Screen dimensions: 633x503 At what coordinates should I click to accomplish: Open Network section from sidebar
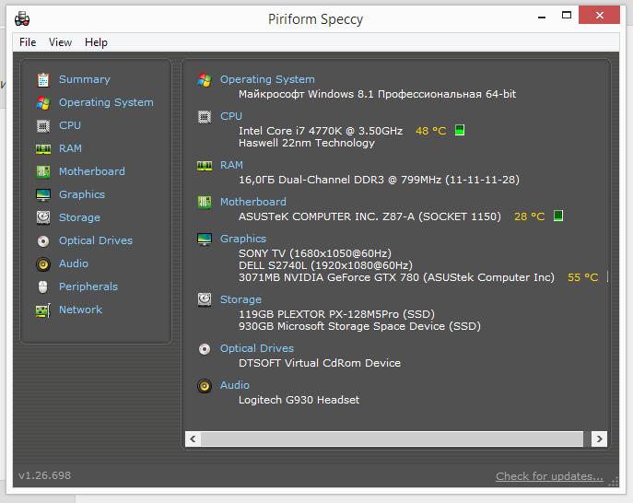point(81,310)
